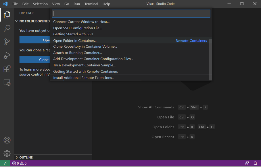This screenshot has height=167, width=261.
Task: Click the quick pick list scrollbar
Action: (x=211, y=60)
